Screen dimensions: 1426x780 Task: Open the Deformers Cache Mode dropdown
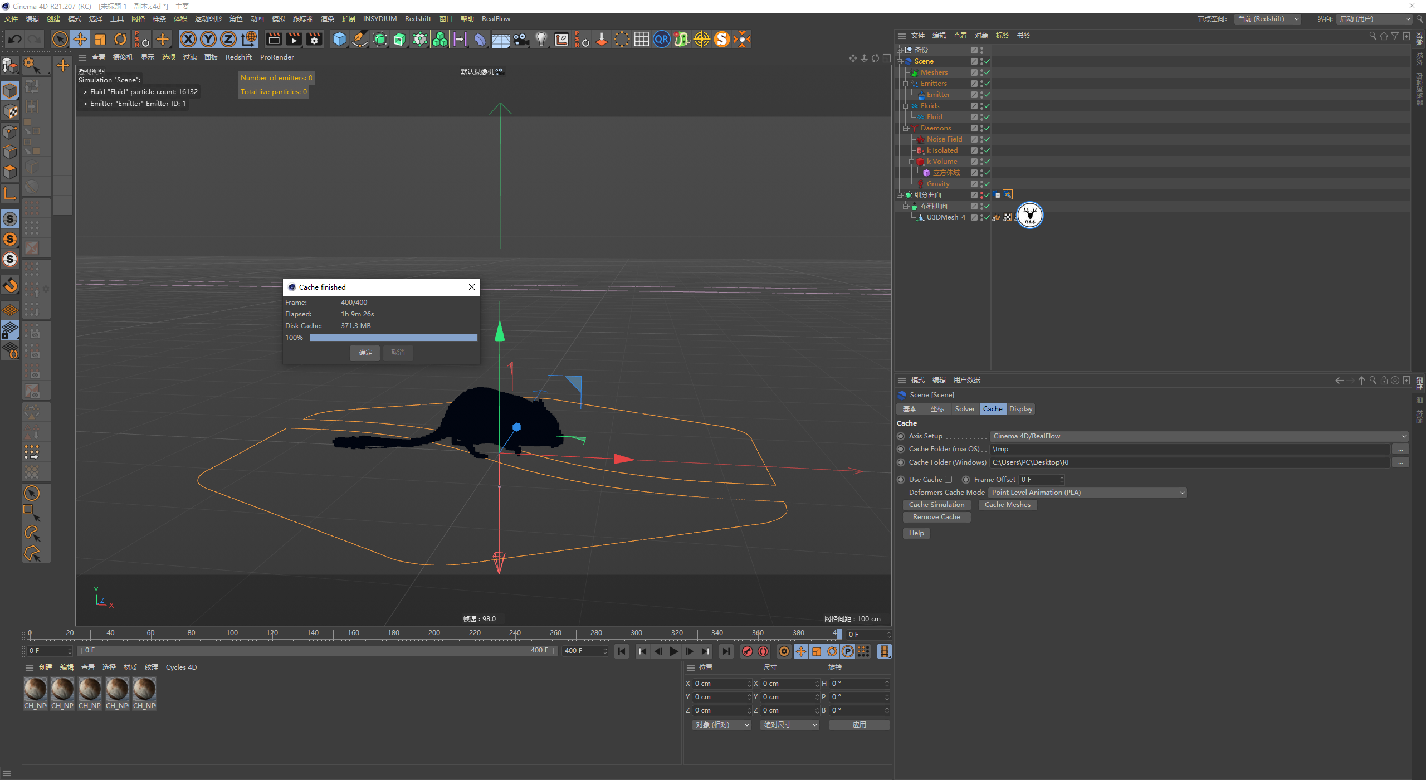coord(1087,493)
